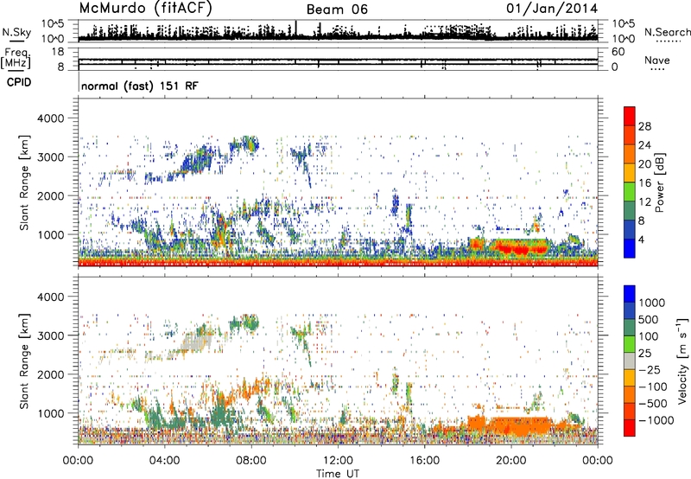
Task: Click the 24 label on Power colorbar
Action: (644, 145)
